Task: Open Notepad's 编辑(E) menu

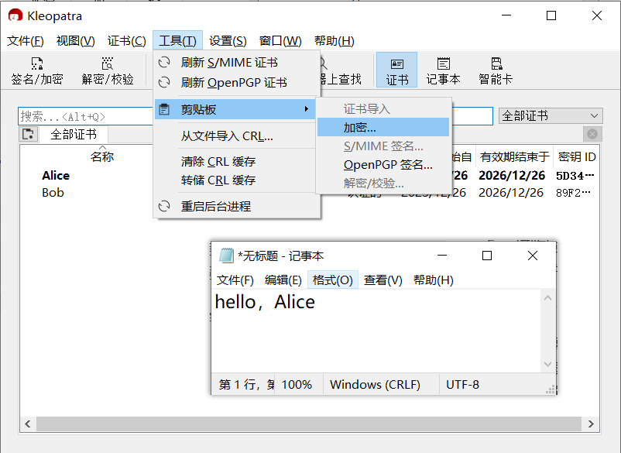Action: pyautogui.click(x=283, y=280)
